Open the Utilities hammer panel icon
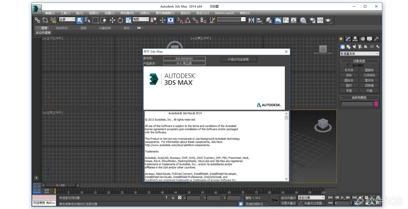This screenshot has height=209, width=408. [377, 39]
